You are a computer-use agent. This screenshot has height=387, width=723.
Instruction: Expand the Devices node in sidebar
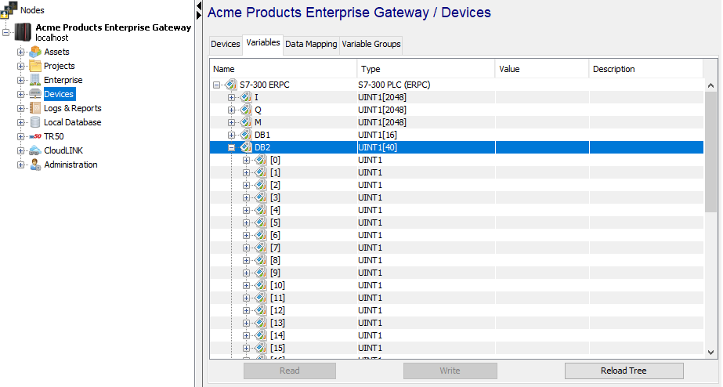[x=20, y=94]
